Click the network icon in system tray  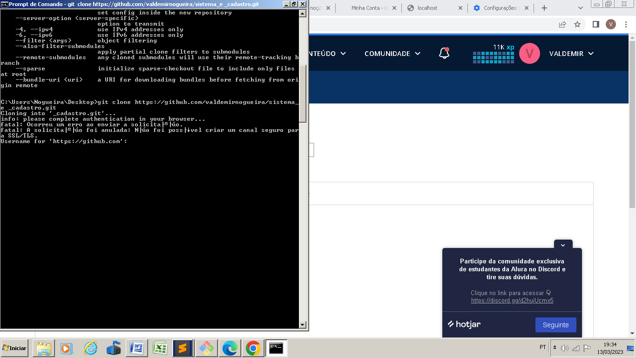pos(576,348)
